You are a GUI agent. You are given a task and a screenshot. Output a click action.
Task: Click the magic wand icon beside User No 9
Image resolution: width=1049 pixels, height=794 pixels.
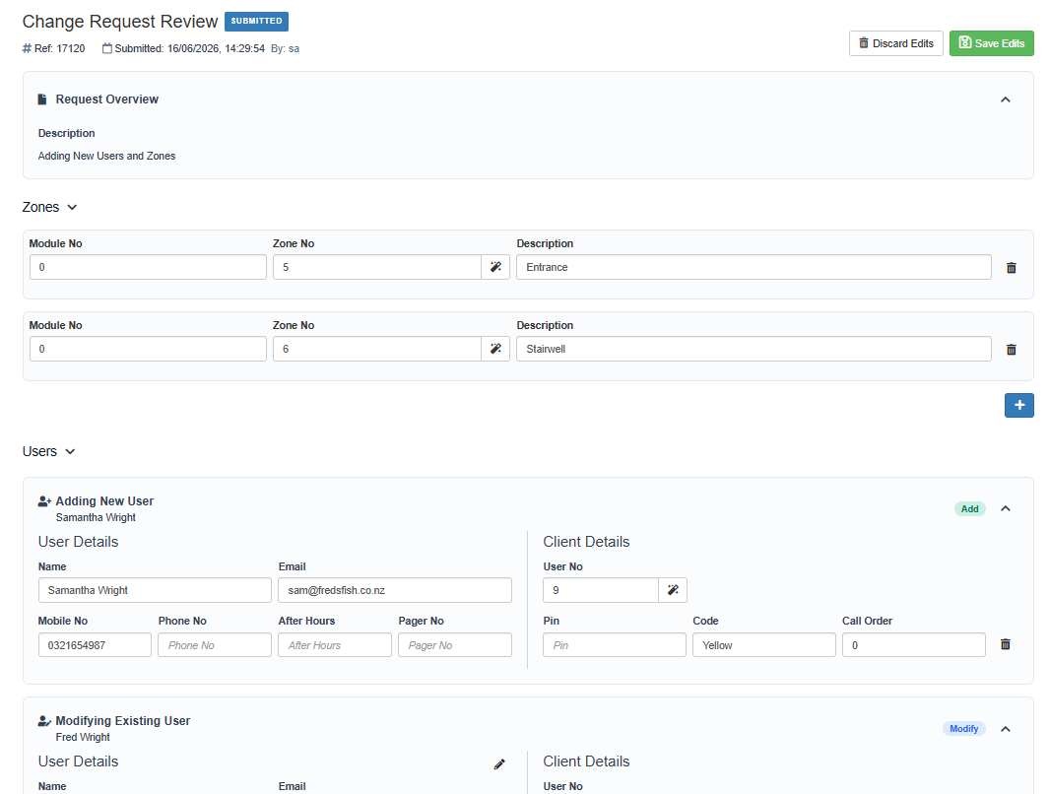[673, 590]
